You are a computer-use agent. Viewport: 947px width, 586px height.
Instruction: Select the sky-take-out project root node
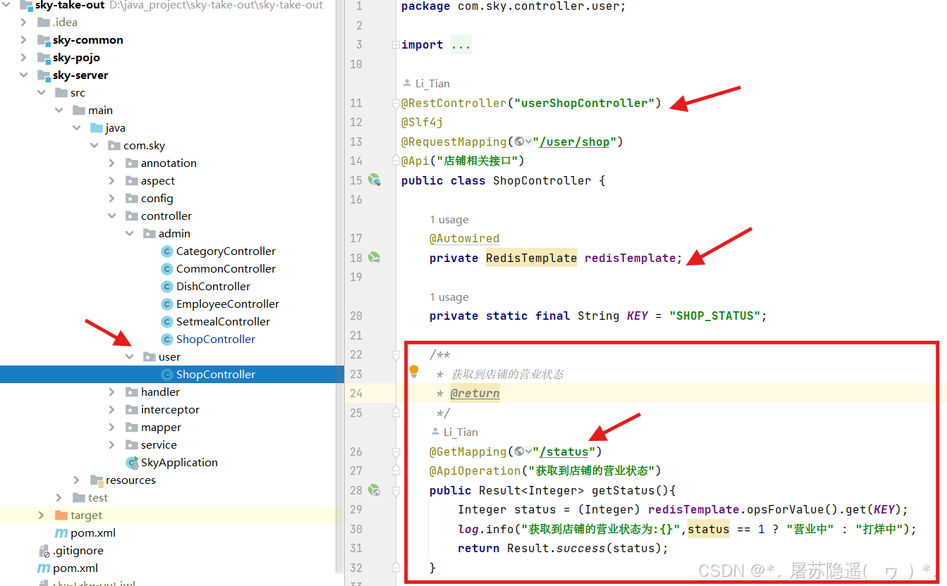69,5
